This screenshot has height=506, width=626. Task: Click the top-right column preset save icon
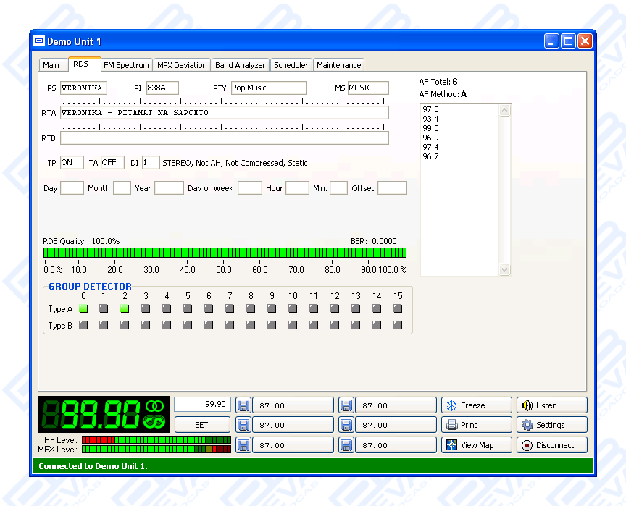346,405
